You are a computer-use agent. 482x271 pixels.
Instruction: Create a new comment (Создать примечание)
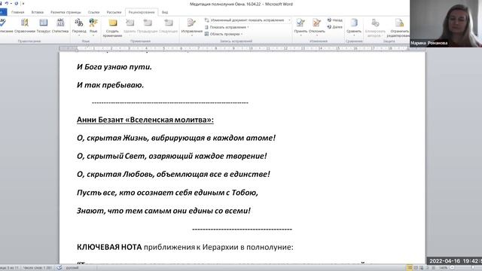coord(112,28)
